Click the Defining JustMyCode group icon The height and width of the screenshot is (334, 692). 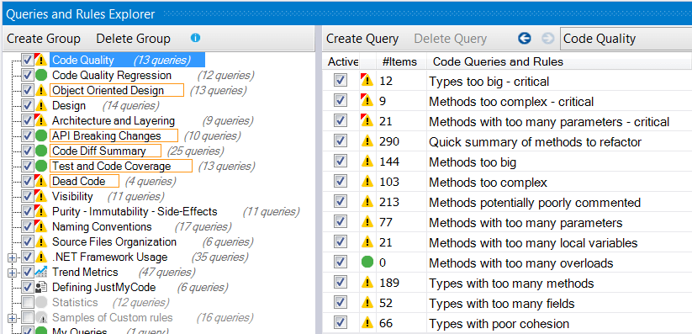click(41, 287)
